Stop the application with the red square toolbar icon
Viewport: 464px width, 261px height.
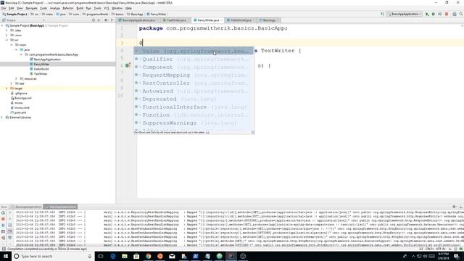(447, 14)
